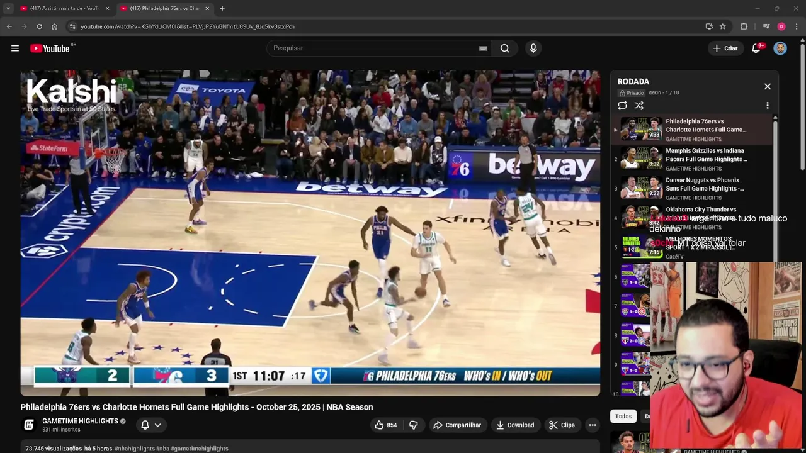The height and width of the screenshot is (453, 806).
Task: Click the Compartilhar share button
Action: (458, 425)
